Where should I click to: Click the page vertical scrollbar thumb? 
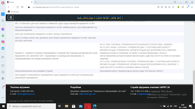pos(194,86)
